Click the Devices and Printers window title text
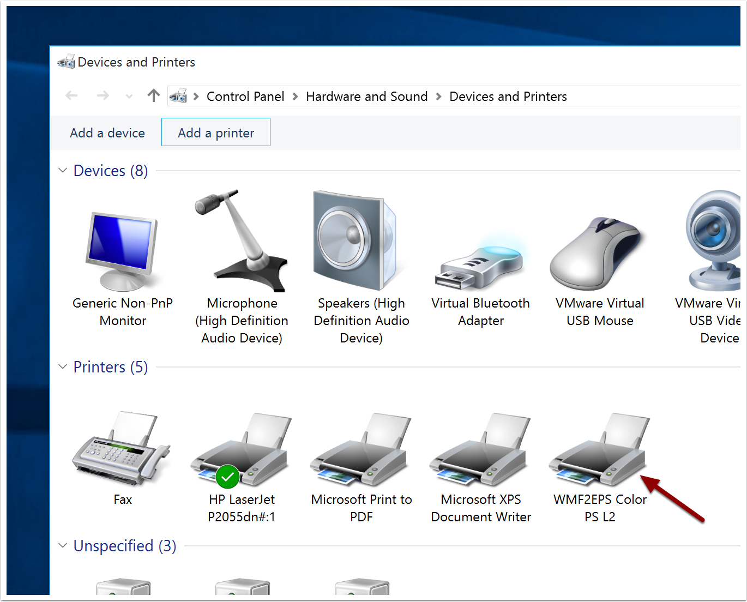The width and height of the screenshot is (747, 602). [136, 62]
